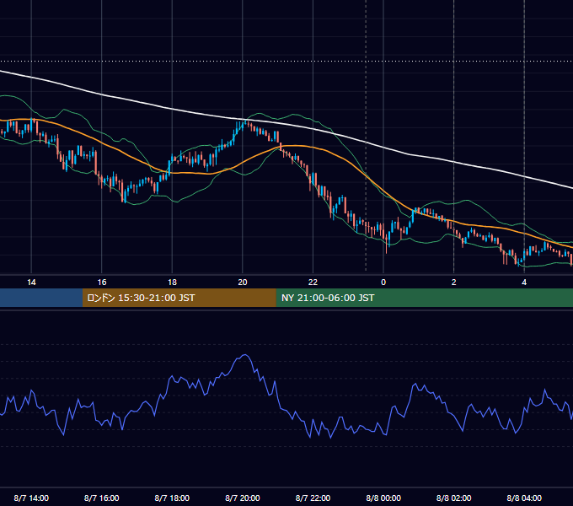The image size is (573, 506).
Task: Click the 8/7 22:00 time label
Action: [313, 498]
